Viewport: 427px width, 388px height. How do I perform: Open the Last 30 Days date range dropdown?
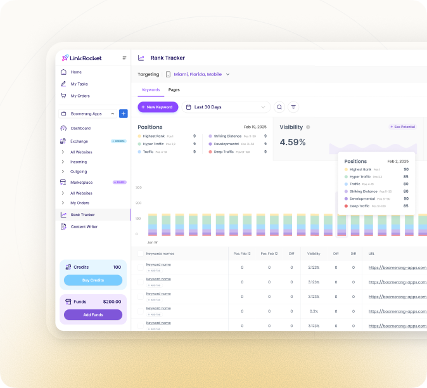pos(226,107)
